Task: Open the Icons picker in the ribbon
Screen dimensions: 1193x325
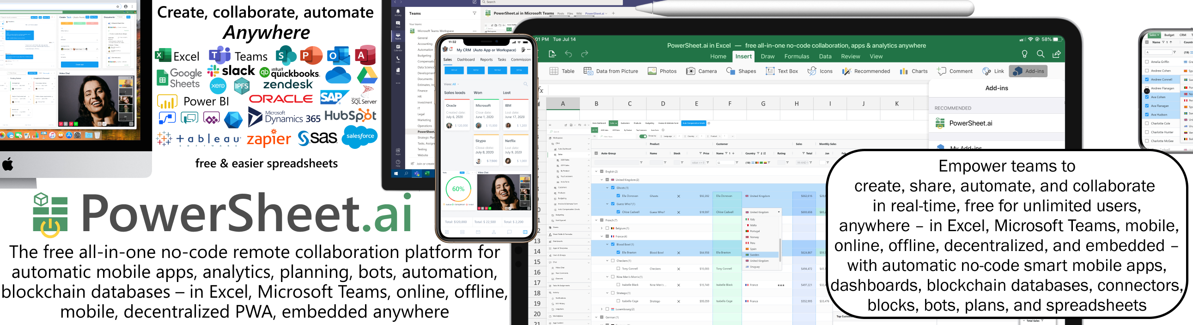Action: (820, 71)
